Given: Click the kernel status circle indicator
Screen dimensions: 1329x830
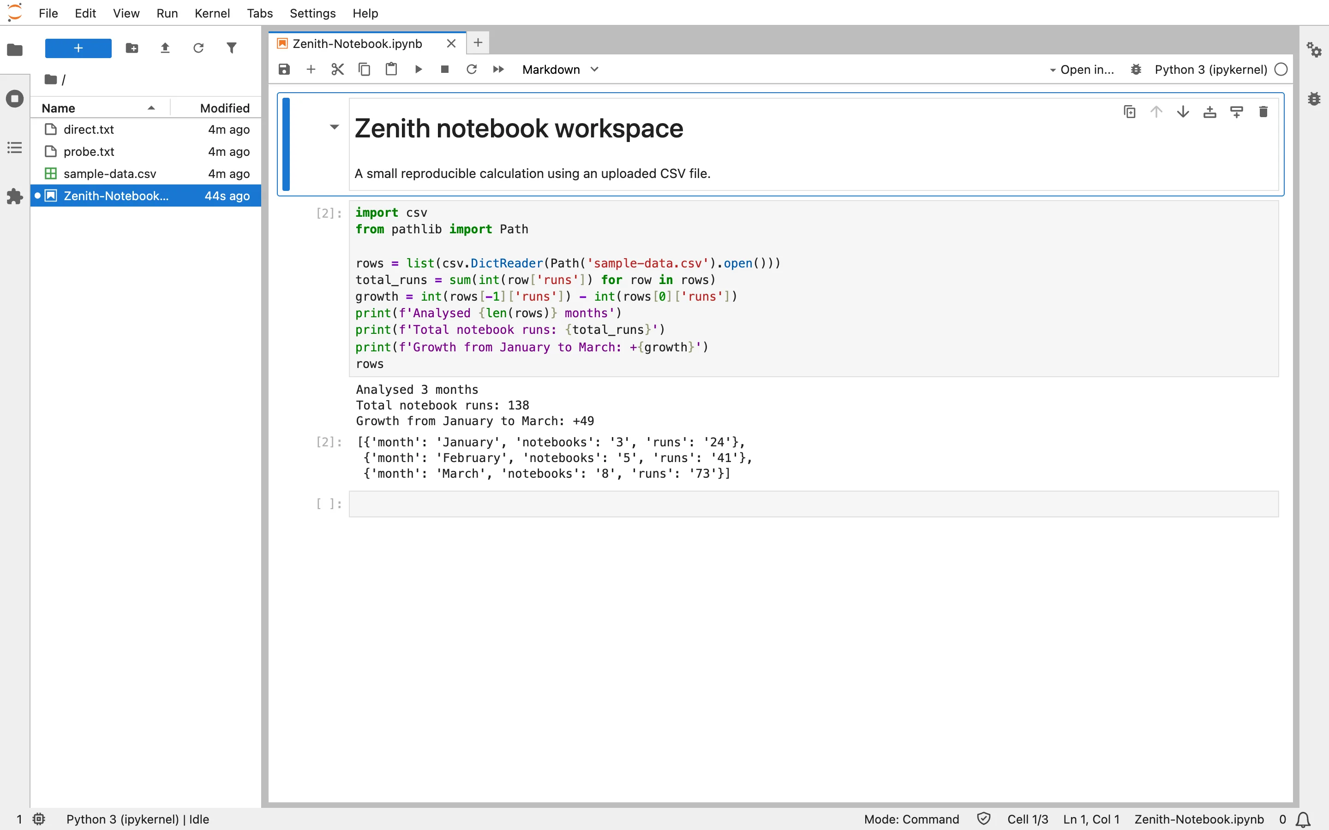Looking at the screenshot, I should (1281, 70).
